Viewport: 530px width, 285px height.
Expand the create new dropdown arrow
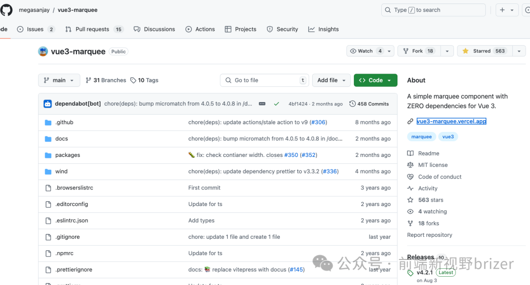click(x=512, y=10)
